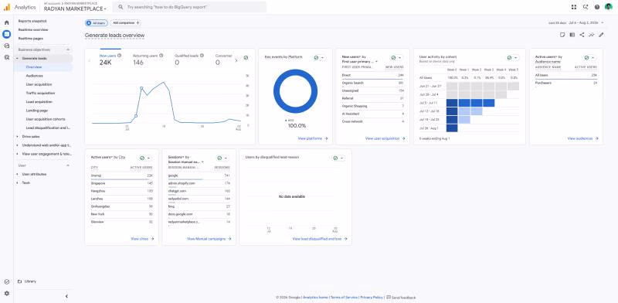Open Realtime pages report
This screenshot has height=303, width=618.
pyautogui.click(x=31, y=39)
